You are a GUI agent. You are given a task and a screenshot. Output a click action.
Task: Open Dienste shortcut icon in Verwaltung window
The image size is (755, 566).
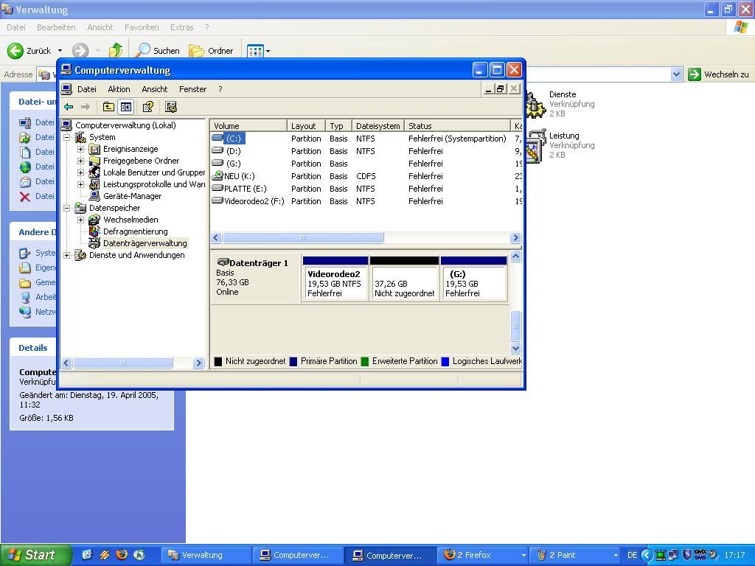tap(535, 104)
